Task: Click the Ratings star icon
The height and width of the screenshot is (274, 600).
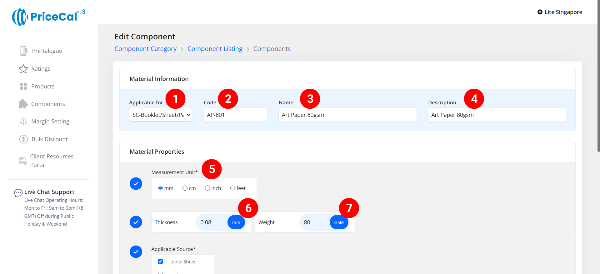Action: 23,69
